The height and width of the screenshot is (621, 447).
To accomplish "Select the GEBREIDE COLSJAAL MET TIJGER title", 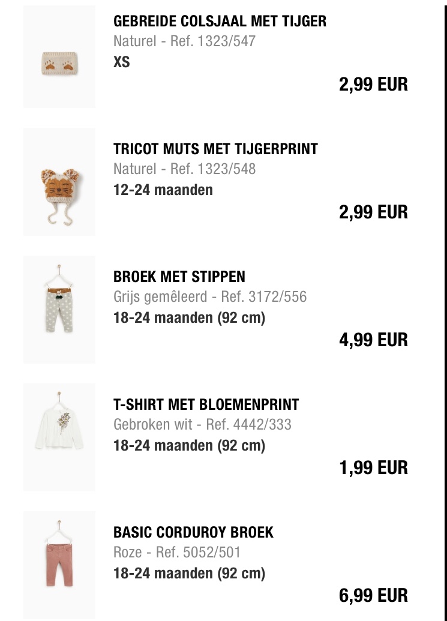I will [x=220, y=21].
